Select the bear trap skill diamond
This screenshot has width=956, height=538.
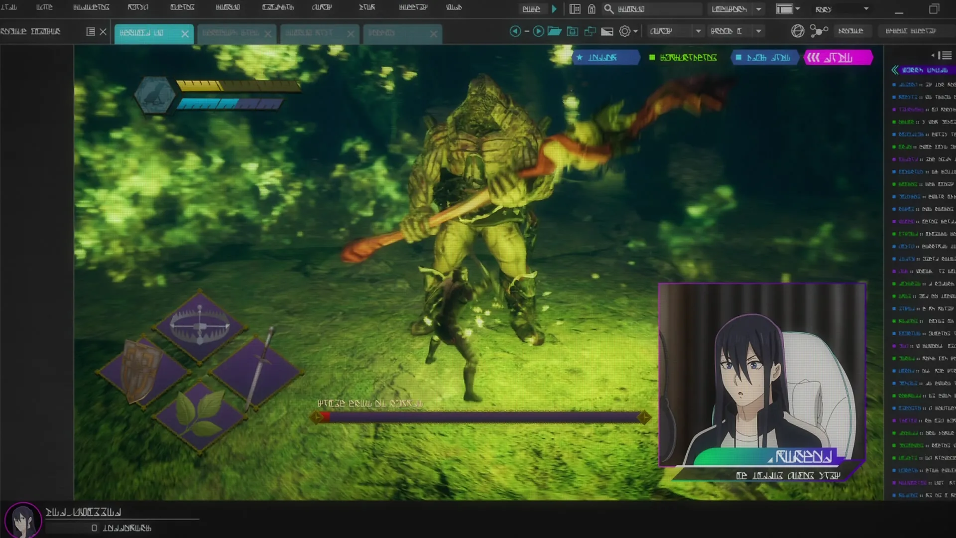200,326
